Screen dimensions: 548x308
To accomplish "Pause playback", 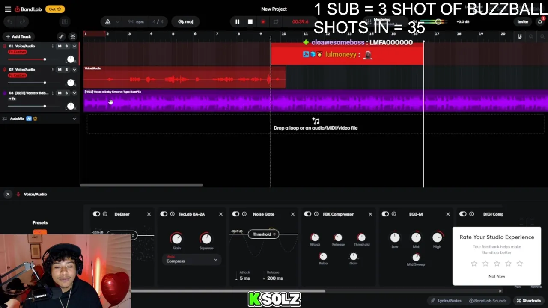I will coord(237,22).
